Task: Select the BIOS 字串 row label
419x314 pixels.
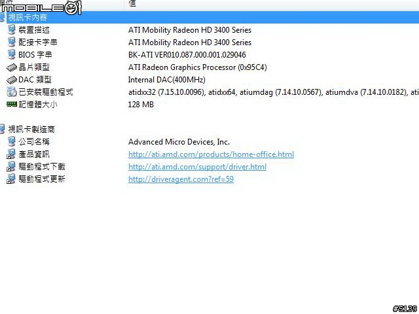Action: tap(35, 55)
